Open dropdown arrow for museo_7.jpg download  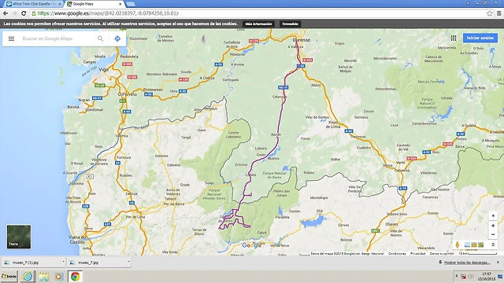click(x=128, y=262)
